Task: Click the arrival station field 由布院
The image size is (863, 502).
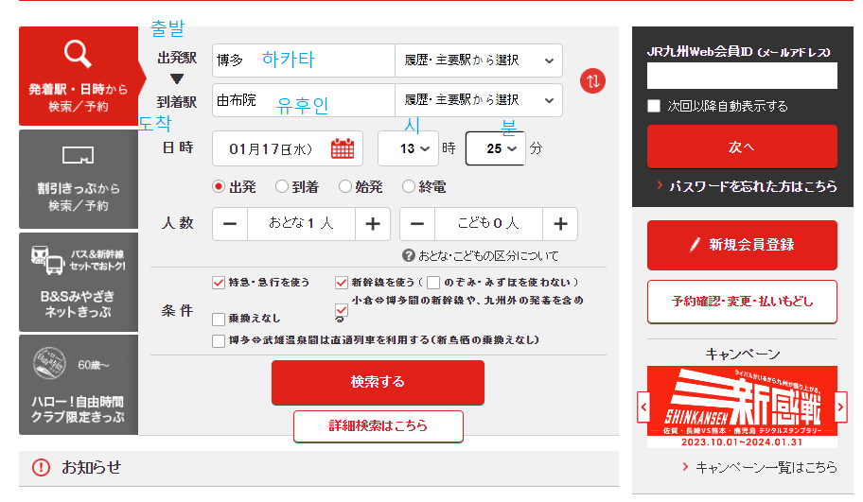Action: click(x=304, y=100)
